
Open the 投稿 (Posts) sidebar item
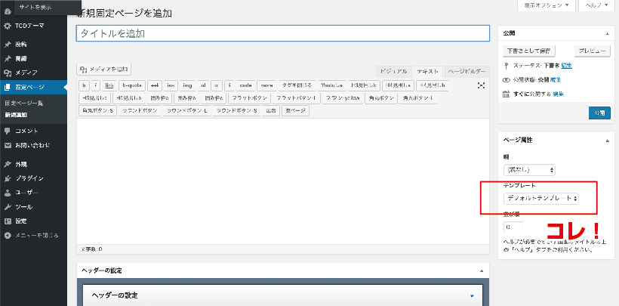pyautogui.click(x=21, y=45)
